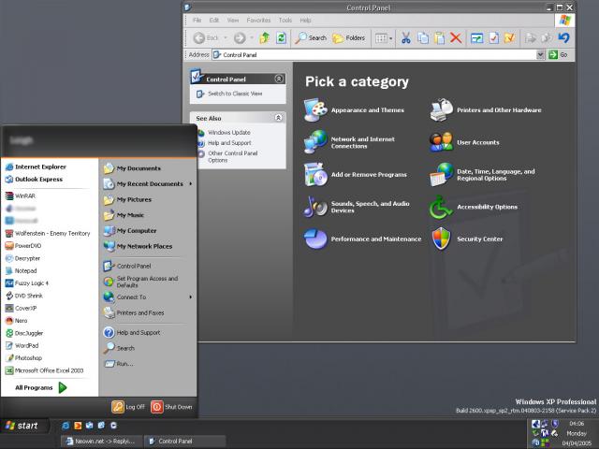Open the Address bar dropdown arrow

[x=540, y=54]
